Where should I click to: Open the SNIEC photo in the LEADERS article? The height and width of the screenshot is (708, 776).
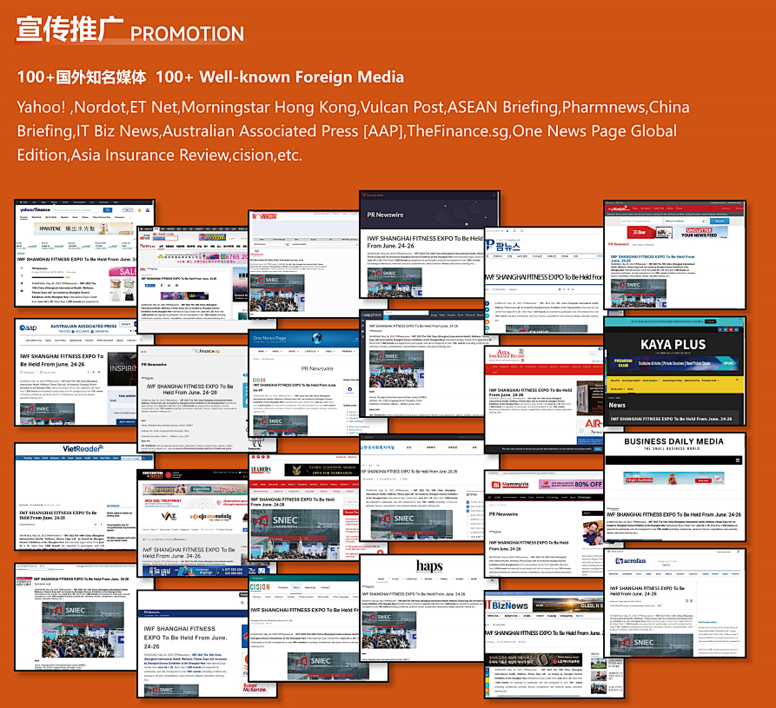click(295, 534)
